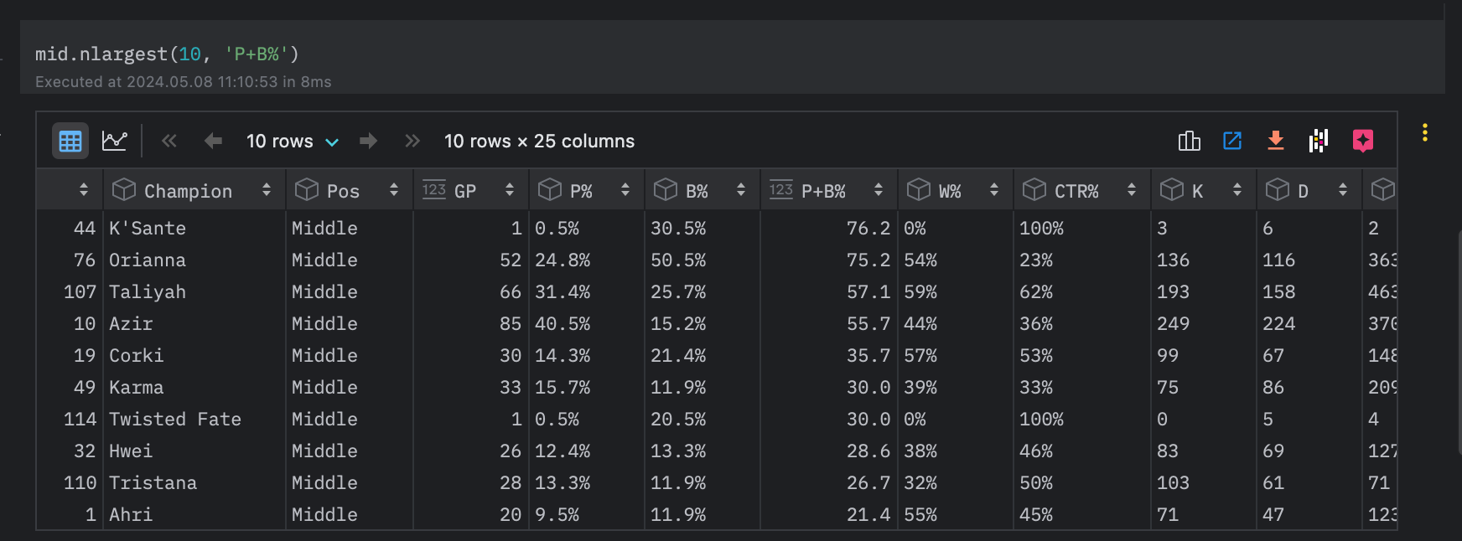The height and width of the screenshot is (541, 1462).
Task: Click the Champion column type cube icon
Action: point(124,190)
